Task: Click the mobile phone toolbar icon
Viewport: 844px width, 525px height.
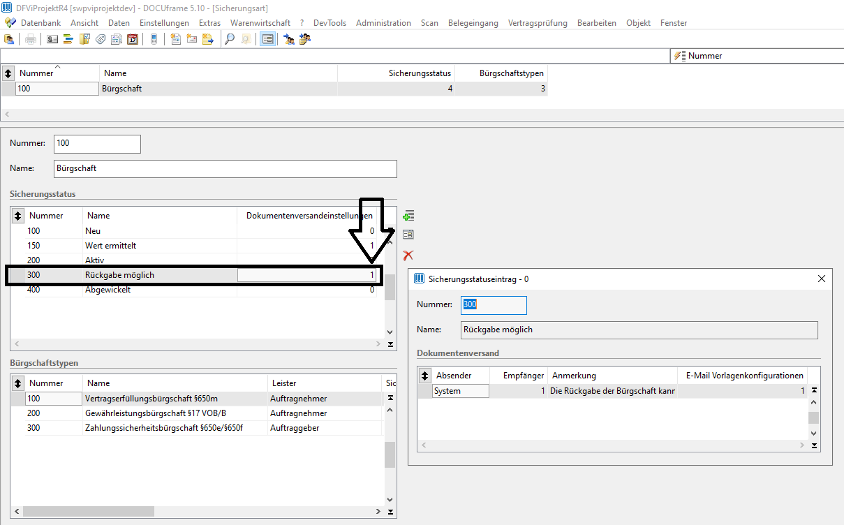Action: click(154, 39)
